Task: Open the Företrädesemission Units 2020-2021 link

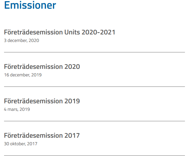Action: 60,32
